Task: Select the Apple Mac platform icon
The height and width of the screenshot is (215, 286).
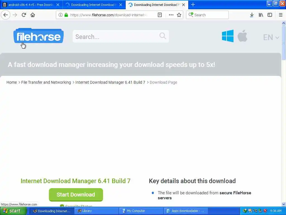Action: click(x=242, y=36)
